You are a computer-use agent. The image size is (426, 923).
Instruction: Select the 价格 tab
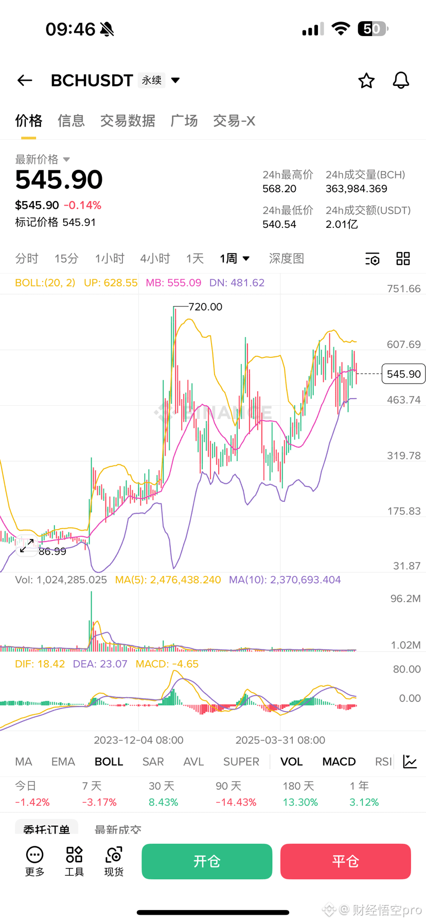point(28,121)
